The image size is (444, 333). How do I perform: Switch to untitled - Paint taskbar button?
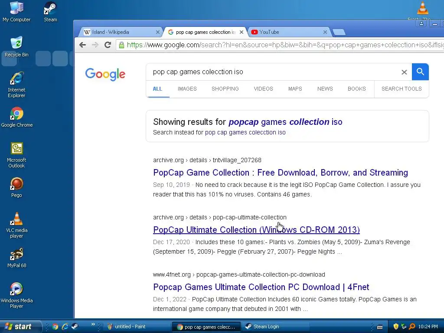(x=137, y=327)
